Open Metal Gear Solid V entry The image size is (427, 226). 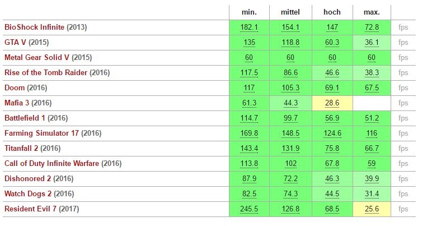pyautogui.click(x=37, y=57)
